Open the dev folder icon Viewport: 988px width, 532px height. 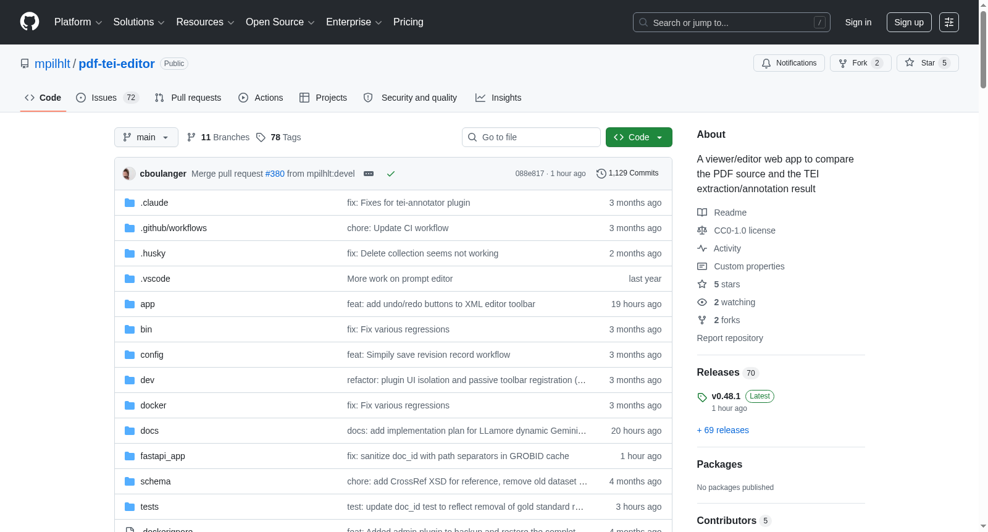click(130, 380)
